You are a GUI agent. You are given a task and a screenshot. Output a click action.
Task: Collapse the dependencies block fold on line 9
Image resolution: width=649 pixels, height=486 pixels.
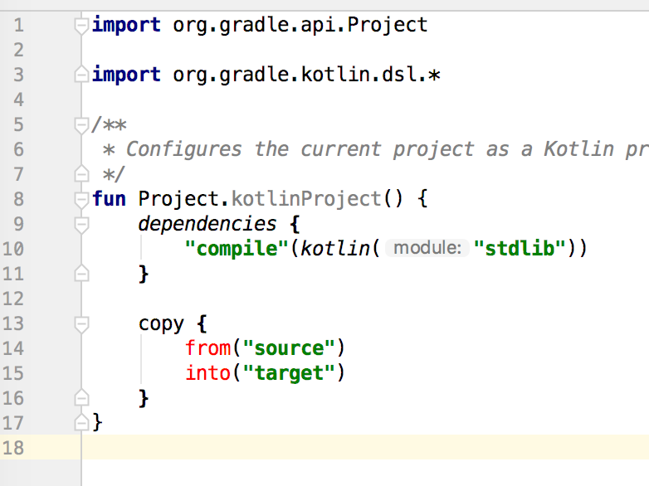pyautogui.click(x=81, y=225)
